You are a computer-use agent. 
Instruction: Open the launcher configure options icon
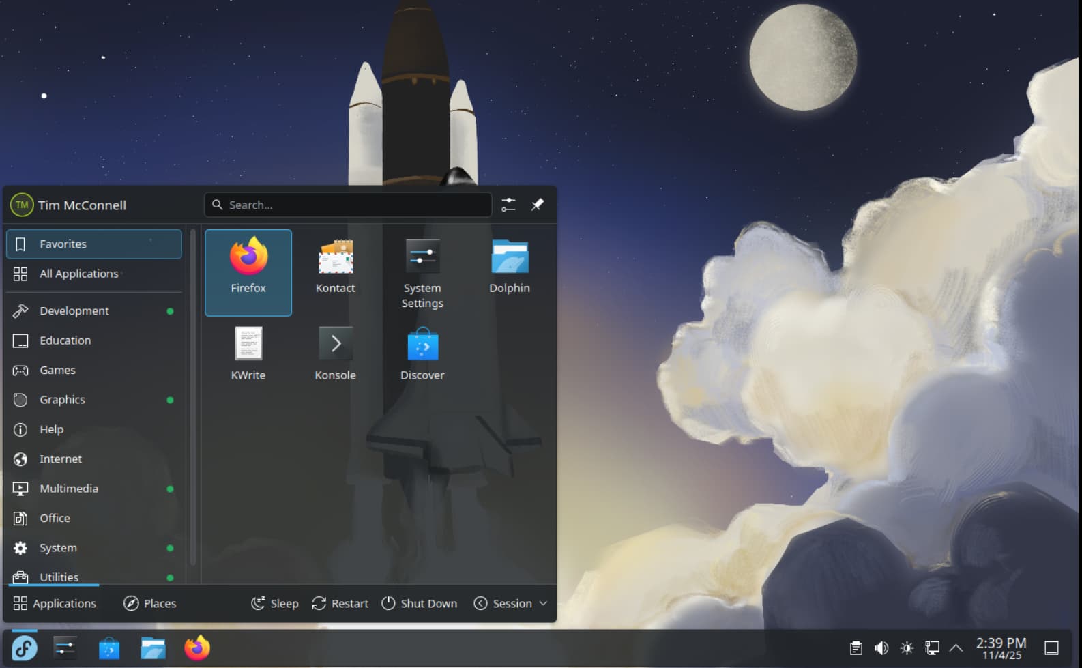[508, 205]
